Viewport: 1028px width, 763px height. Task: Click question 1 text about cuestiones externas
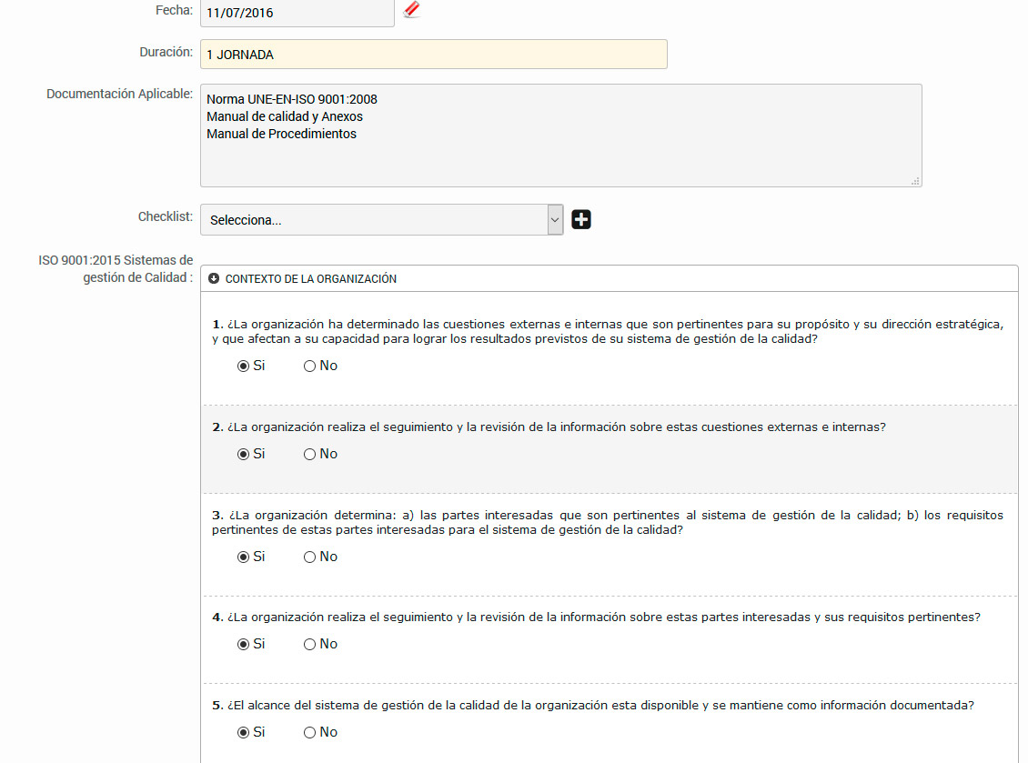[608, 332]
